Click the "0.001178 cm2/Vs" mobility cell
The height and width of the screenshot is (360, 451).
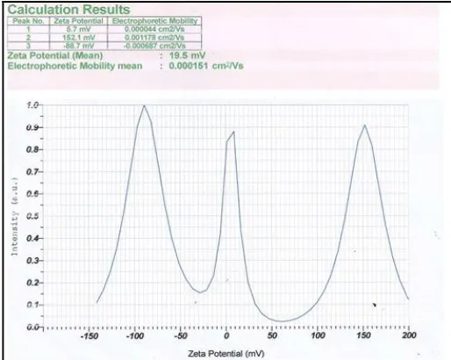(154, 38)
